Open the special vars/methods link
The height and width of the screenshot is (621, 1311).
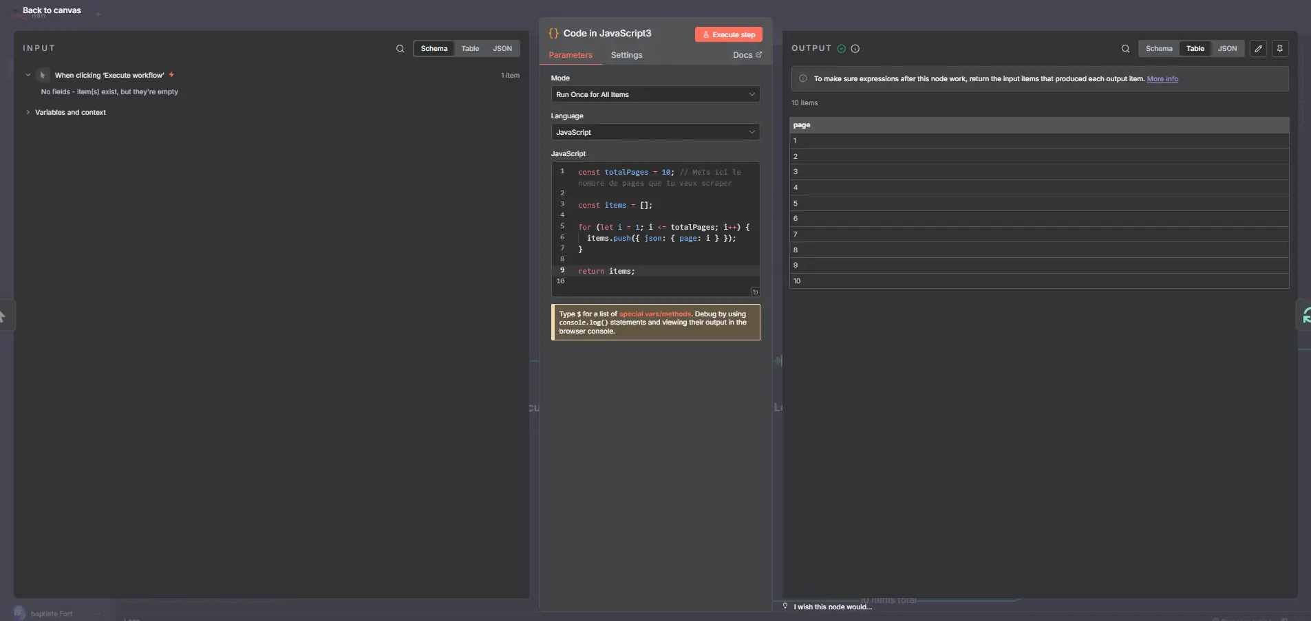(x=654, y=314)
